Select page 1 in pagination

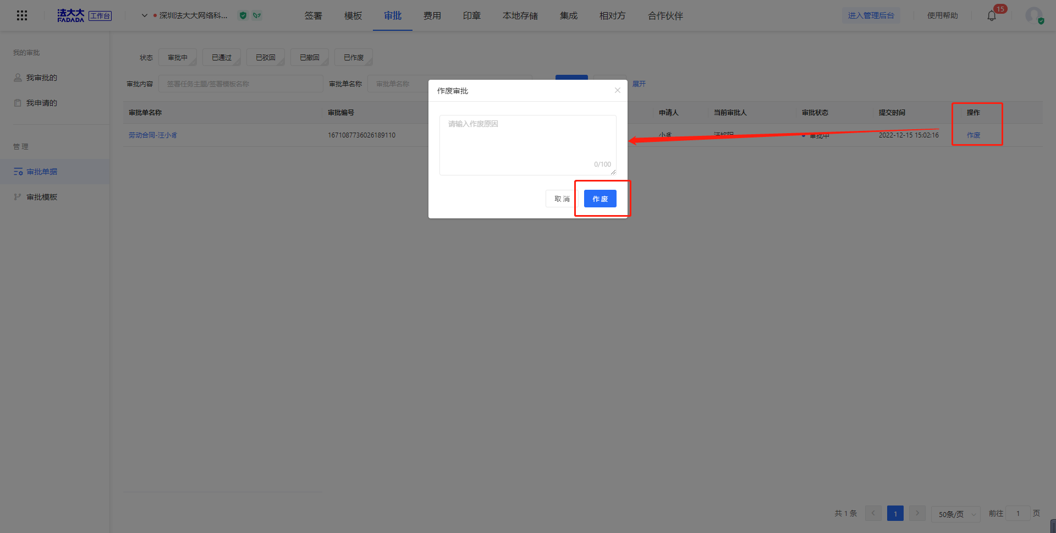tap(895, 513)
